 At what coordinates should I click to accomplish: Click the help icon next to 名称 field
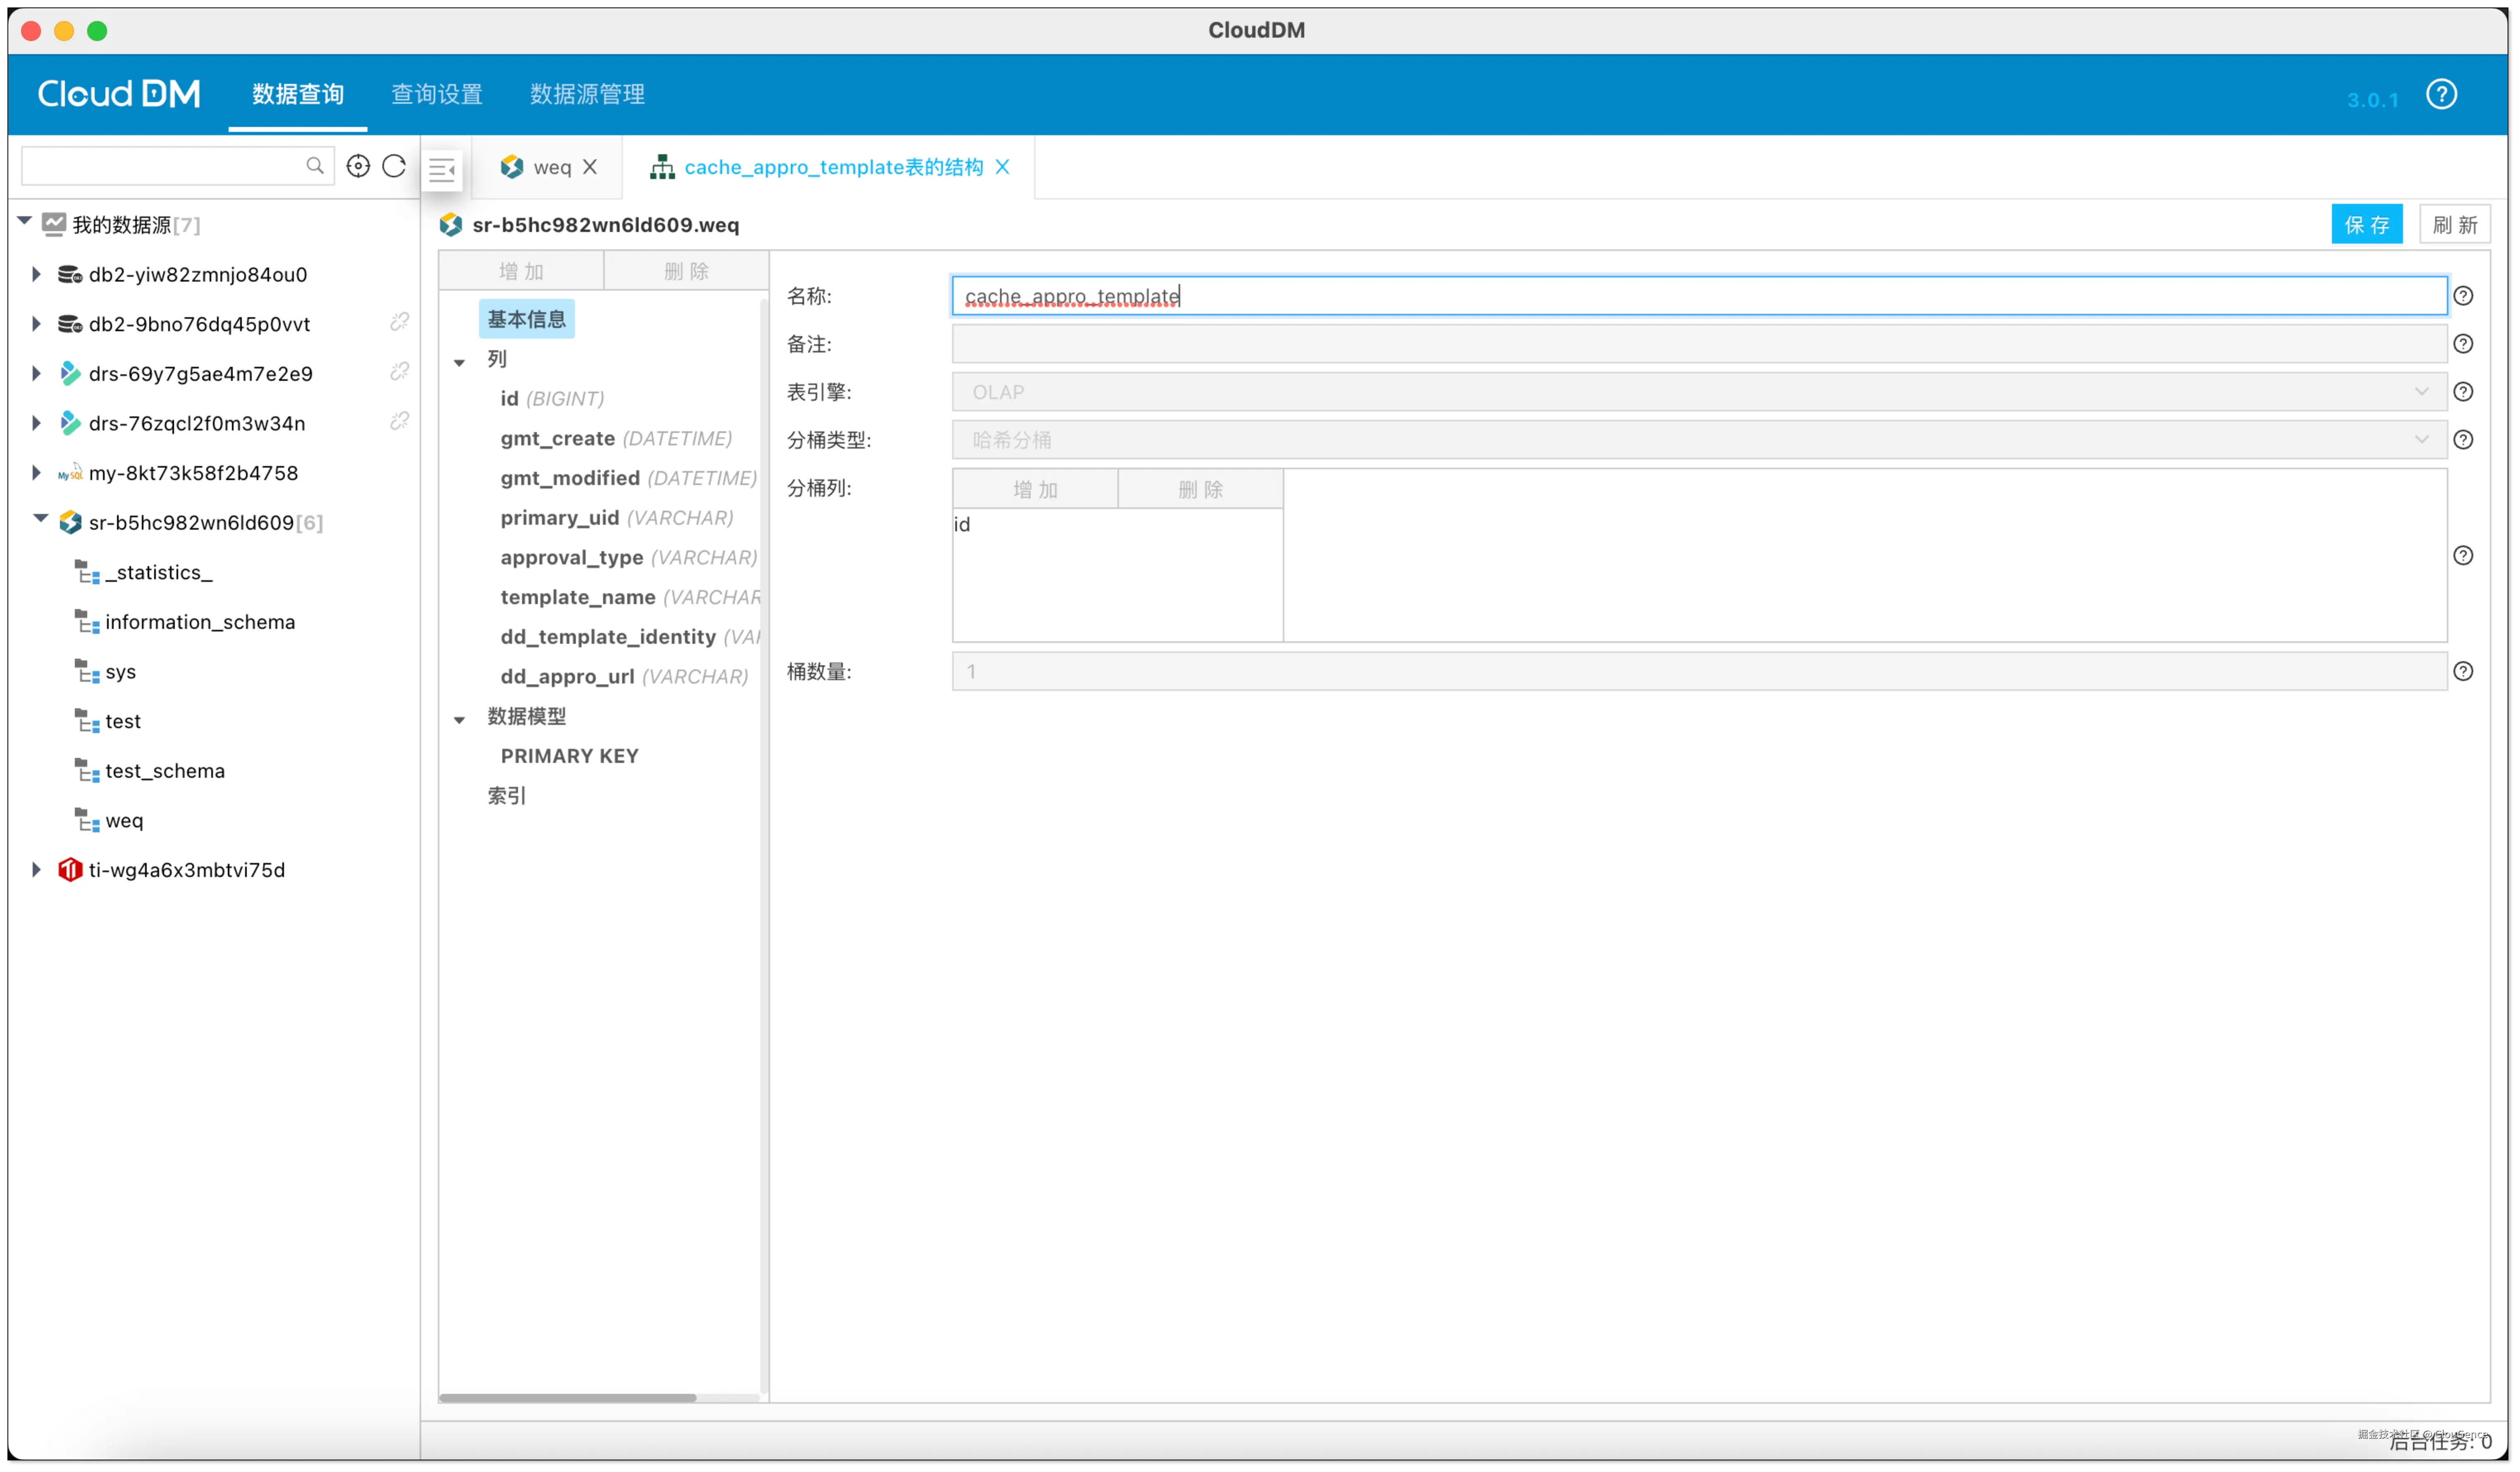[x=2463, y=296]
